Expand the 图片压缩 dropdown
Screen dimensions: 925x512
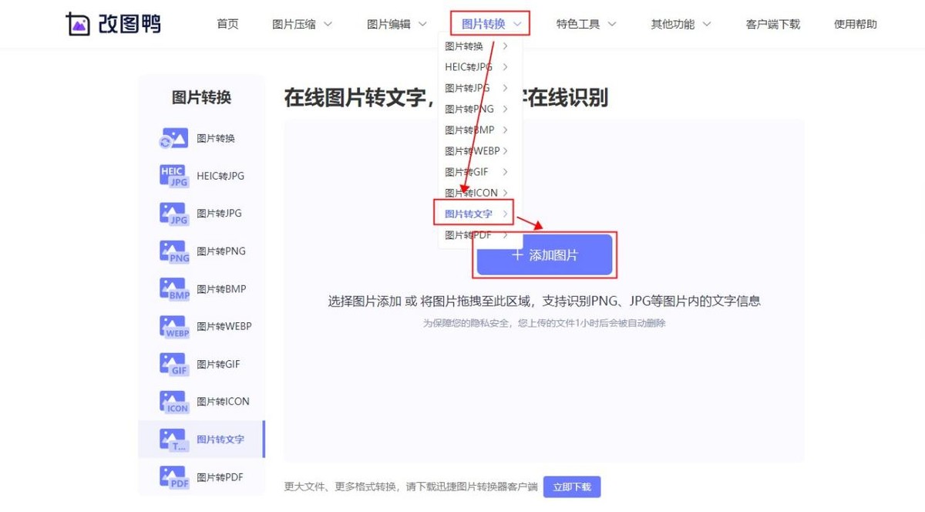[301, 23]
